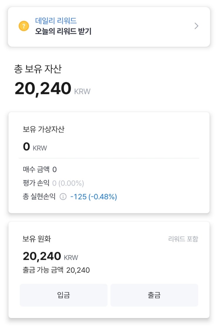Screen dimensions: 218x328
Task: Click the 보유 원화 card title
Action: tap(37, 239)
